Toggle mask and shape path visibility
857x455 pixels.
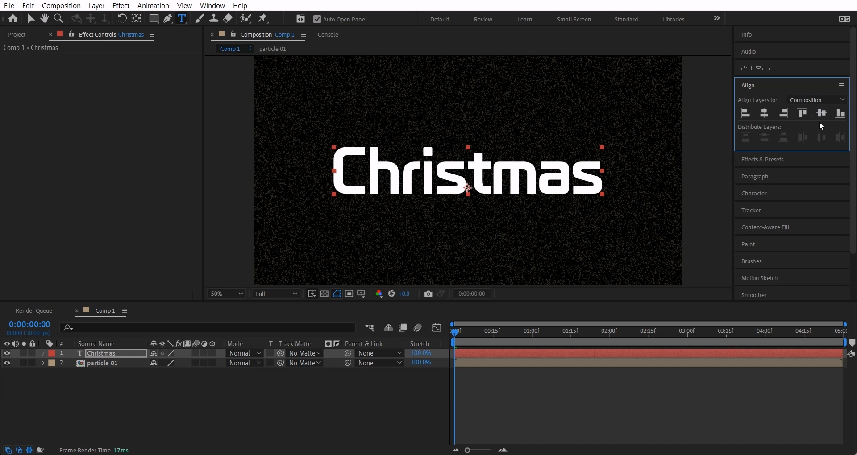[x=337, y=294]
